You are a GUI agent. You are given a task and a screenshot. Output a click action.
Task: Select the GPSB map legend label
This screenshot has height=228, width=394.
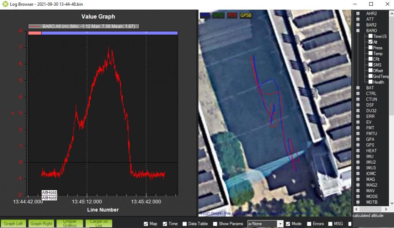point(246,15)
